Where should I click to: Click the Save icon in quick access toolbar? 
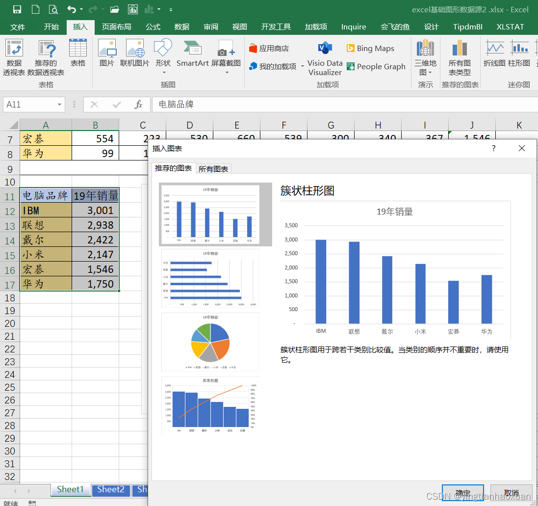coord(17,9)
